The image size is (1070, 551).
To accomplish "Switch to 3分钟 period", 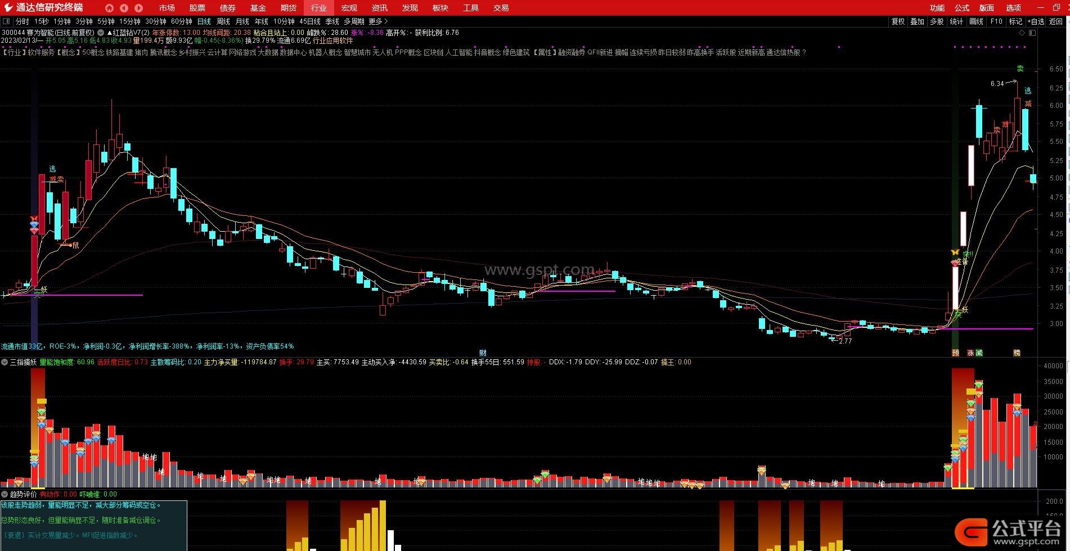I will tap(84, 21).
